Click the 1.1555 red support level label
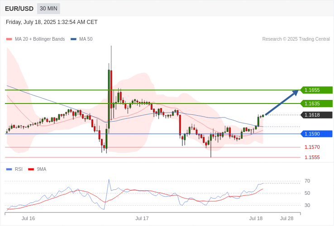The height and width of the screenshot is (226, 334). 312,157
